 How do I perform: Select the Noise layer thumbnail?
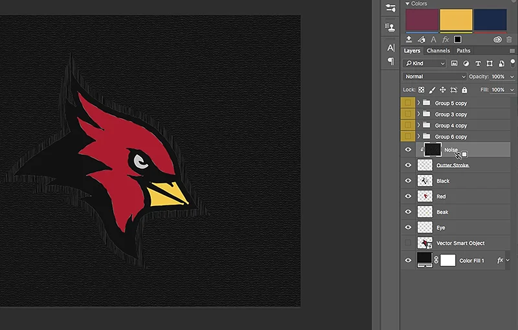tap(433, 150)
